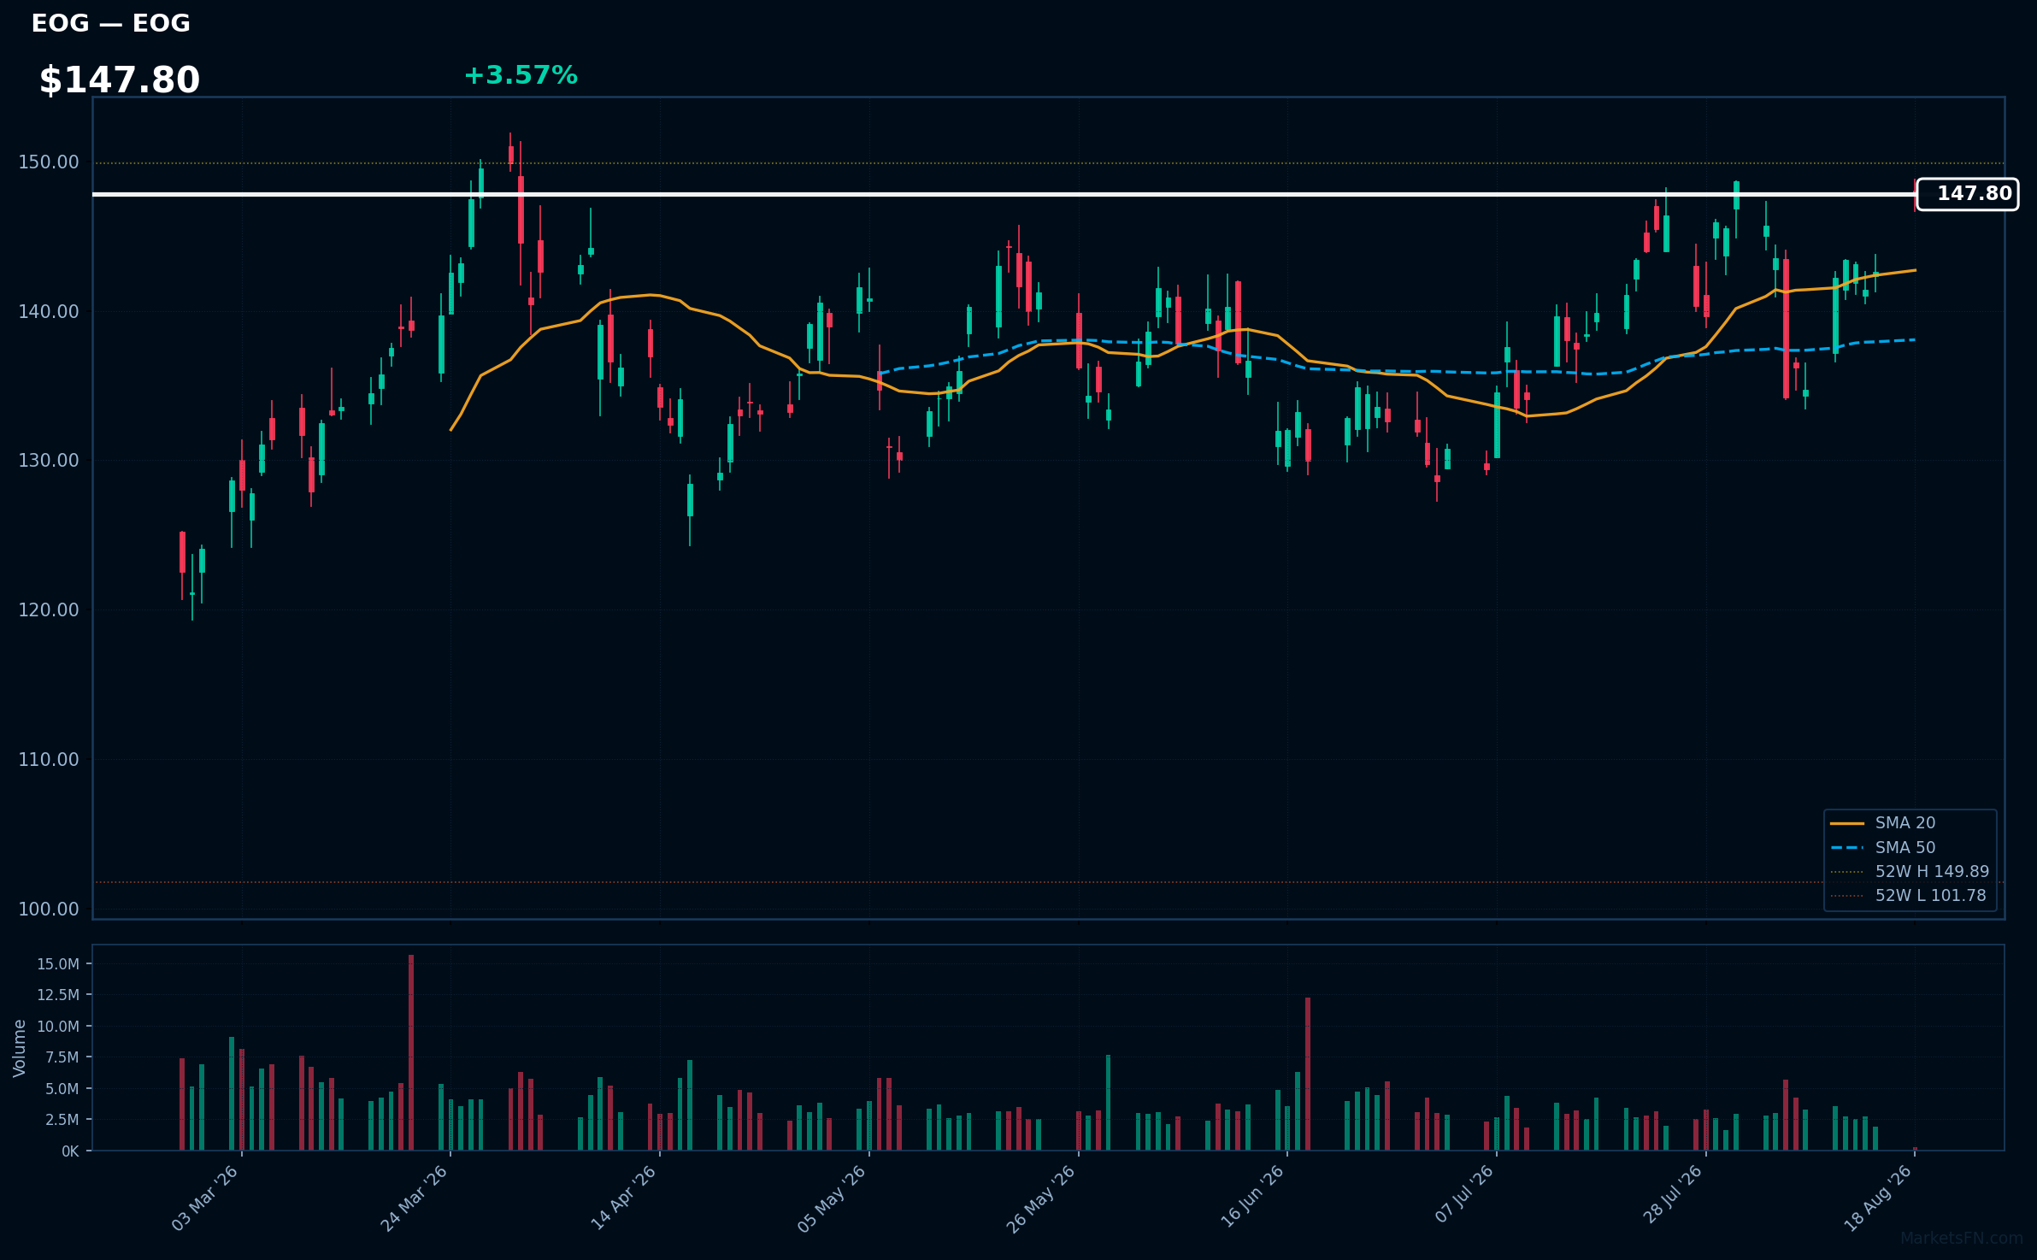This screenshot has height=1260, width=2037.
Task: Click the 120.00 price axis label
Action: [x=48, y=610]
